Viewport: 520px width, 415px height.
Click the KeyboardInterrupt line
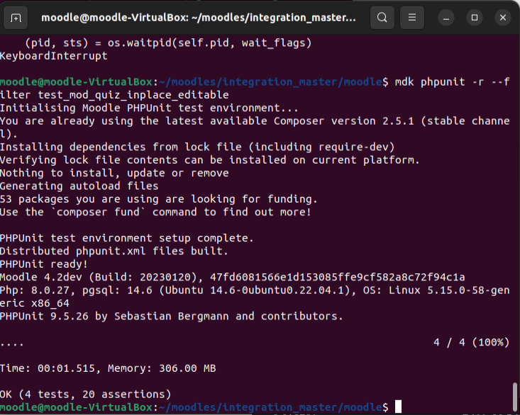pos(54,56)
